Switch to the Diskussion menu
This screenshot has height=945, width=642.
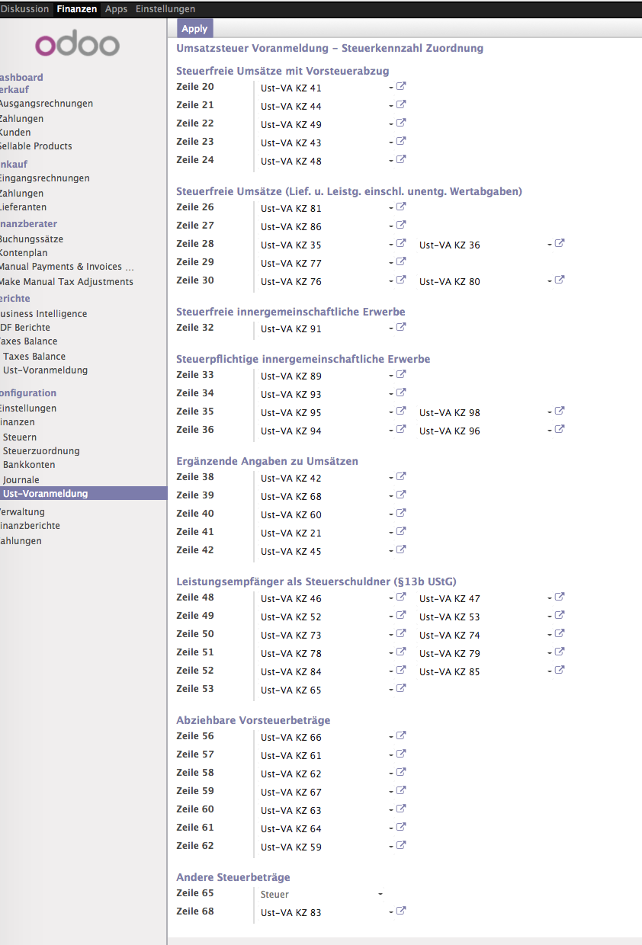25,9
